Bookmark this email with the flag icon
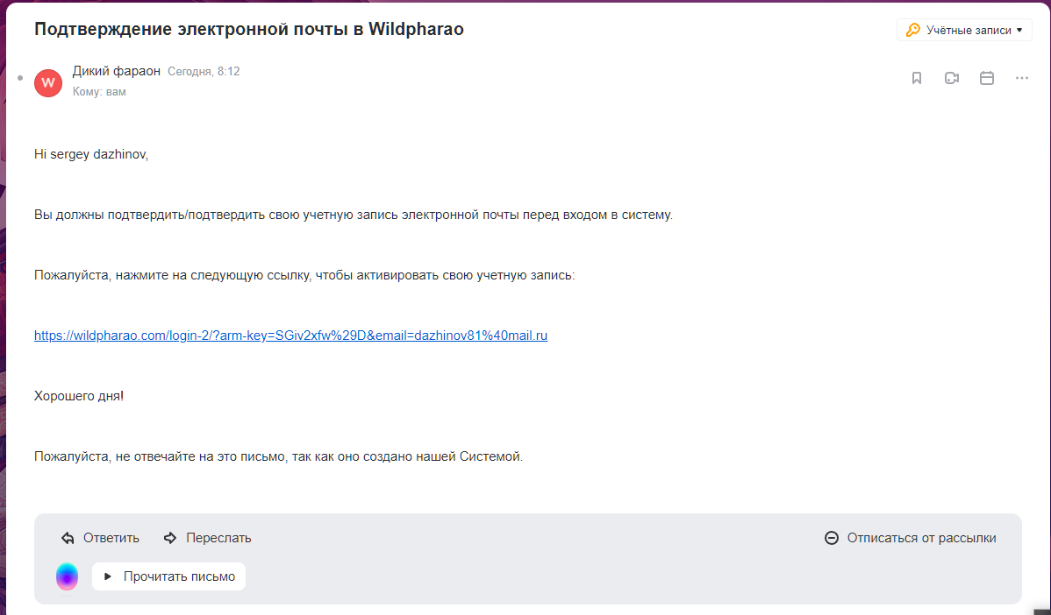 pos(917,78)
